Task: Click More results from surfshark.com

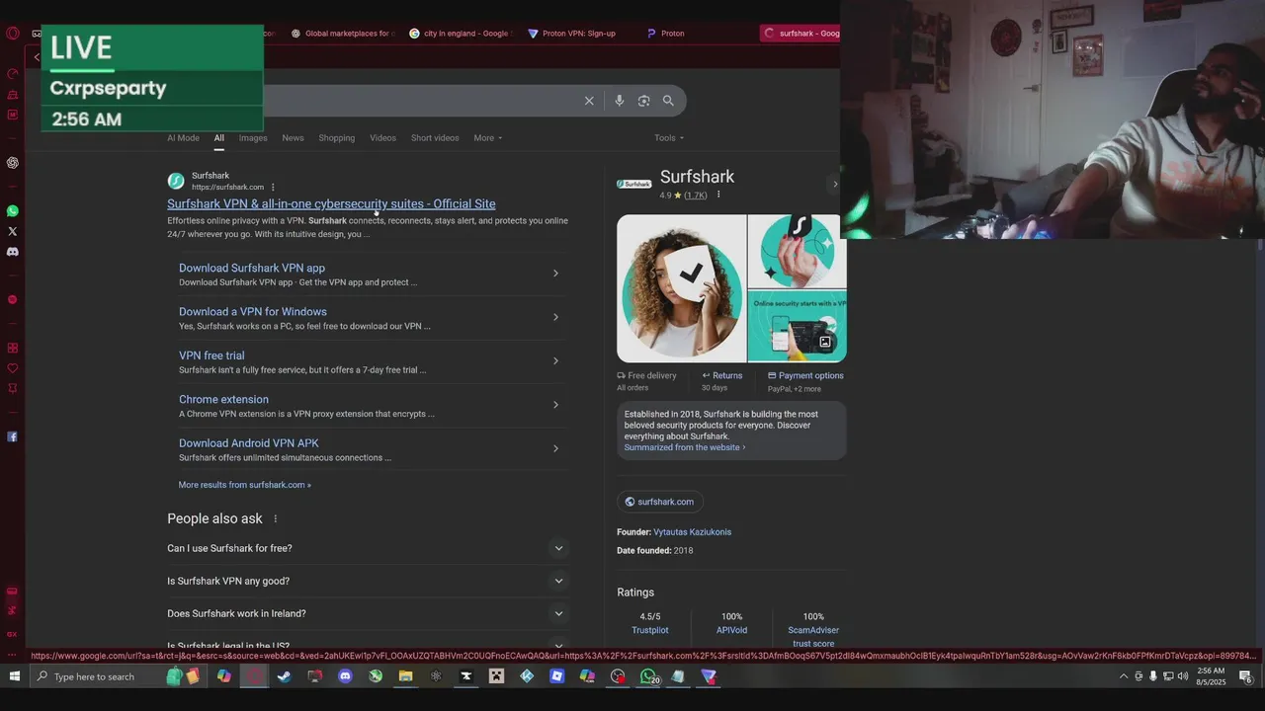Action: click(x=244, y=485)
